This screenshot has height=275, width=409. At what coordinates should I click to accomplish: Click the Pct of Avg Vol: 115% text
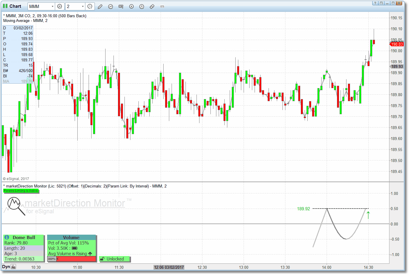tap(68, 243)
